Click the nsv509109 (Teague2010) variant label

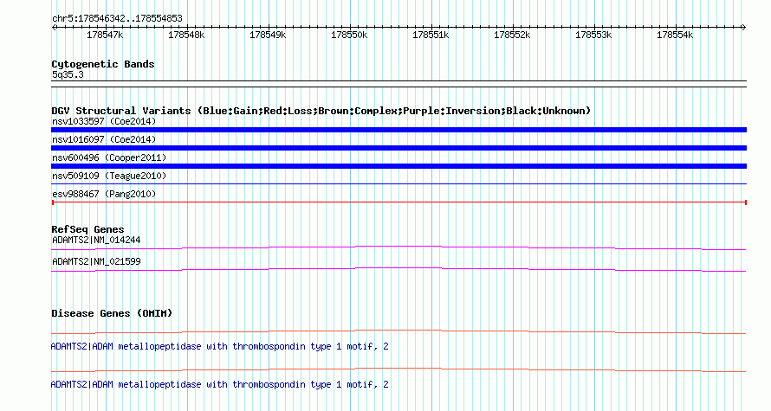[x=109, y=176]
